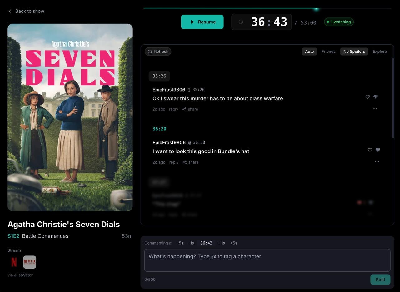Click Resume to continue playback
Screen dimensions: 400x292
tap(202, 22)
